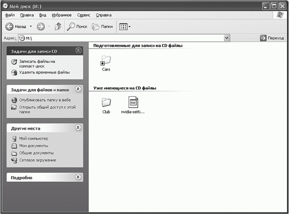The height and width of the screenshot is (214, 289).
Task: Select the Cars folder icon
Action: 106,60
